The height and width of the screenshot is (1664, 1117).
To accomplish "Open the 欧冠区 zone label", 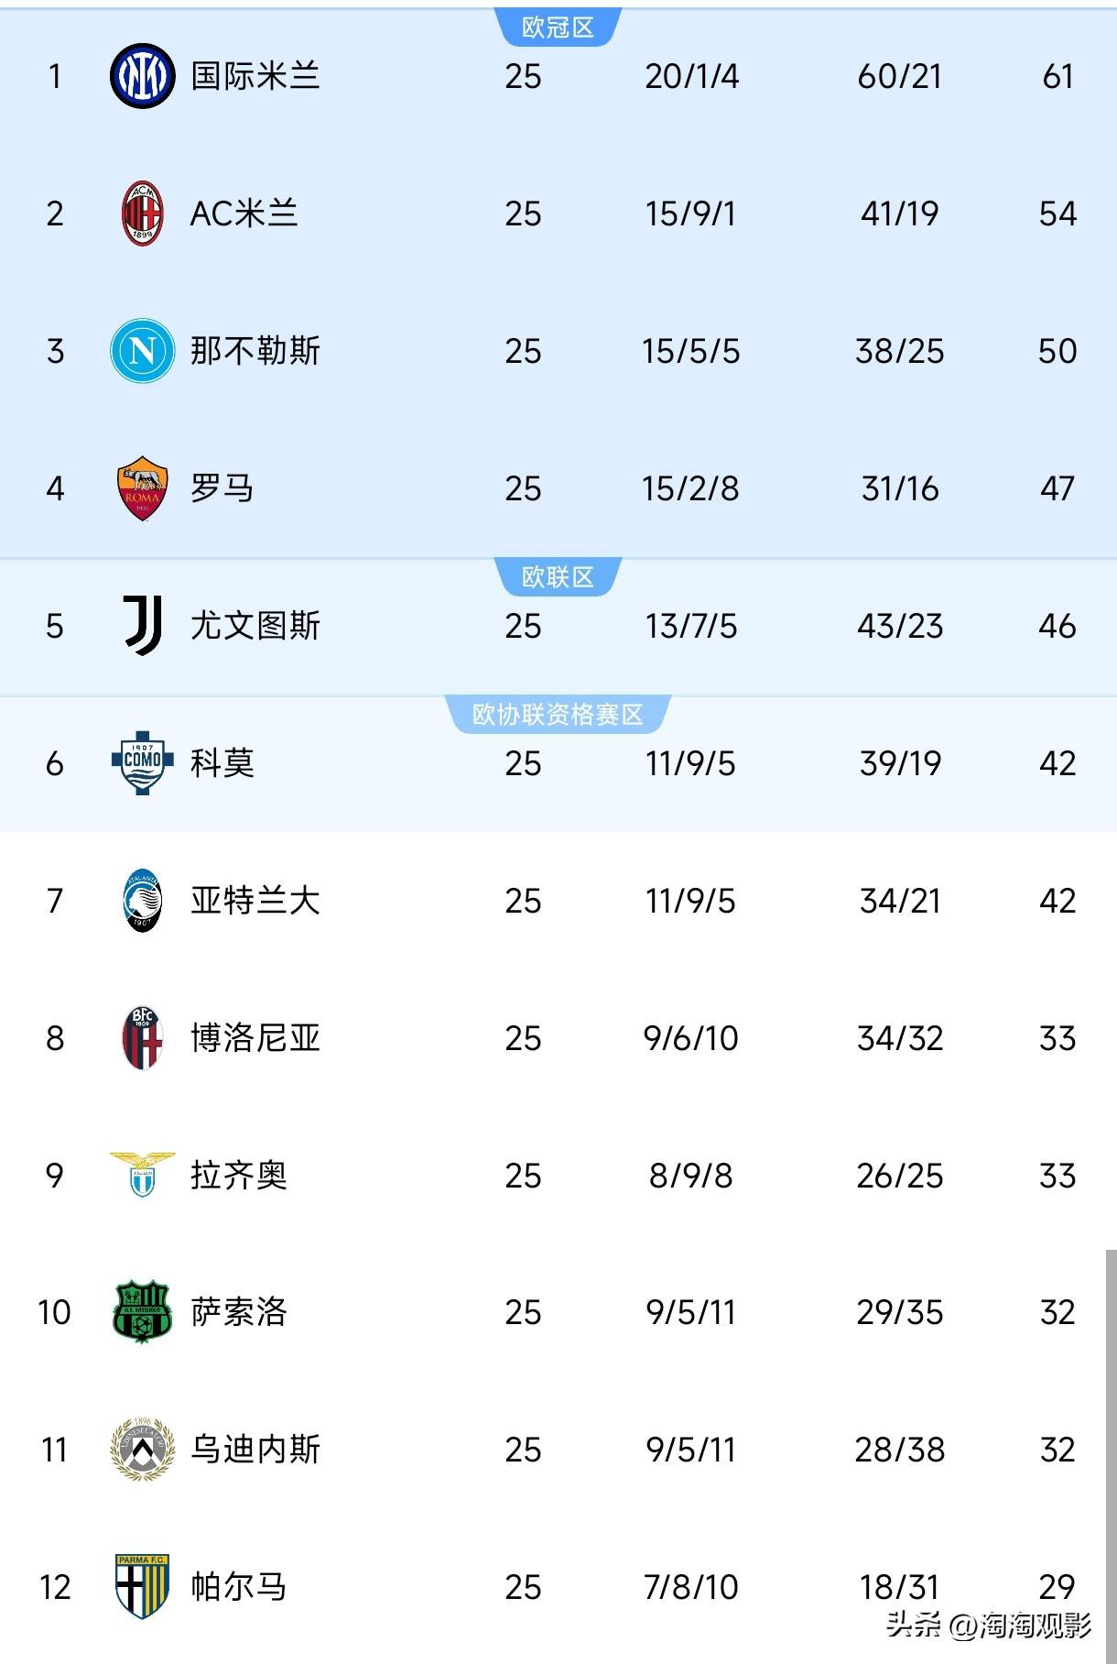I will pyautogui.click(x=558, y=27).
